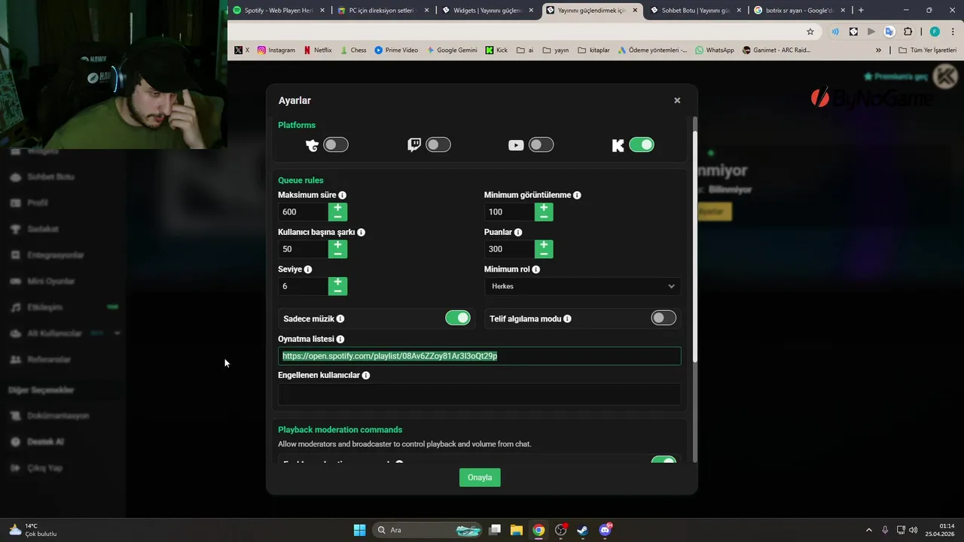
Task: Open the yayın bookmarks folder
Action: click(x=555, y=50)
